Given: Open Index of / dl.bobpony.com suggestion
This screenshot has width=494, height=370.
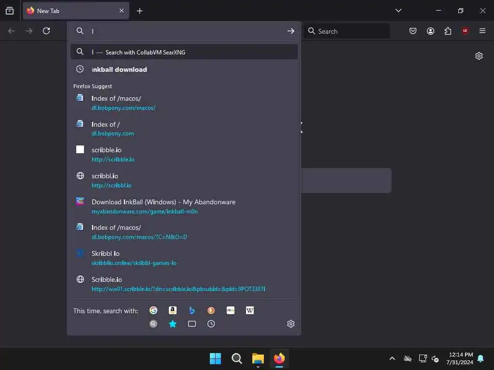Looking at the screenshot, I should (x=184, y=129).
